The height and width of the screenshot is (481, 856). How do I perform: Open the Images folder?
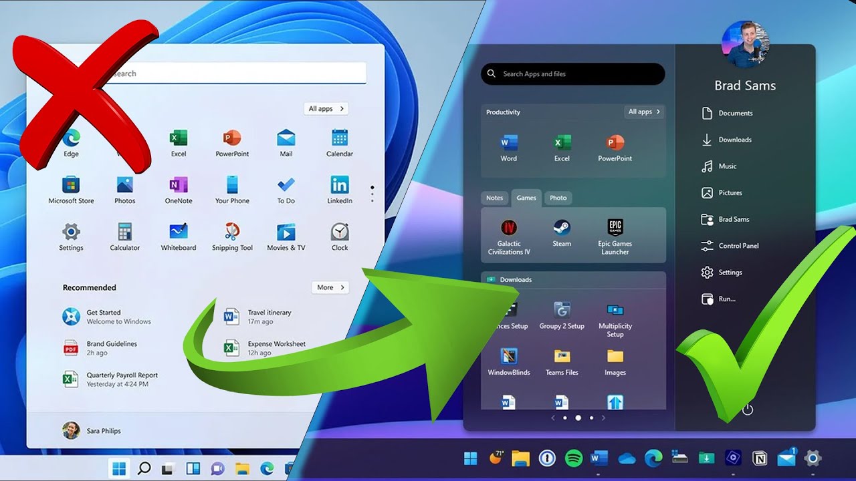click(615, 361)
